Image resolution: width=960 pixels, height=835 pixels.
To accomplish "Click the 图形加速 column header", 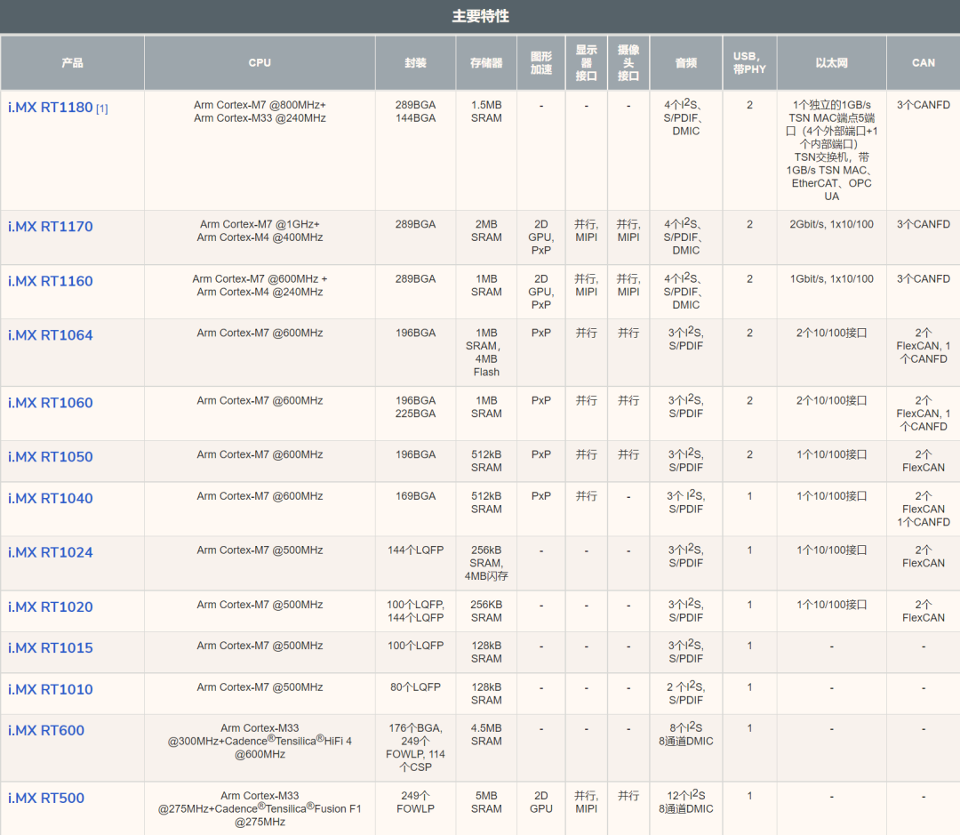I will coord(541,62).
